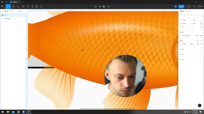Go to Figma home
Image resolution: width=204 pixels, height=114 pixels.
[x=2, y=2]
